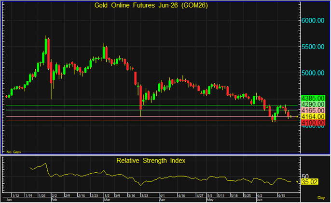331x203 pixels.
Task: Select the 1/26 date label
Action: pyautogui.click(x=42, y=196)
